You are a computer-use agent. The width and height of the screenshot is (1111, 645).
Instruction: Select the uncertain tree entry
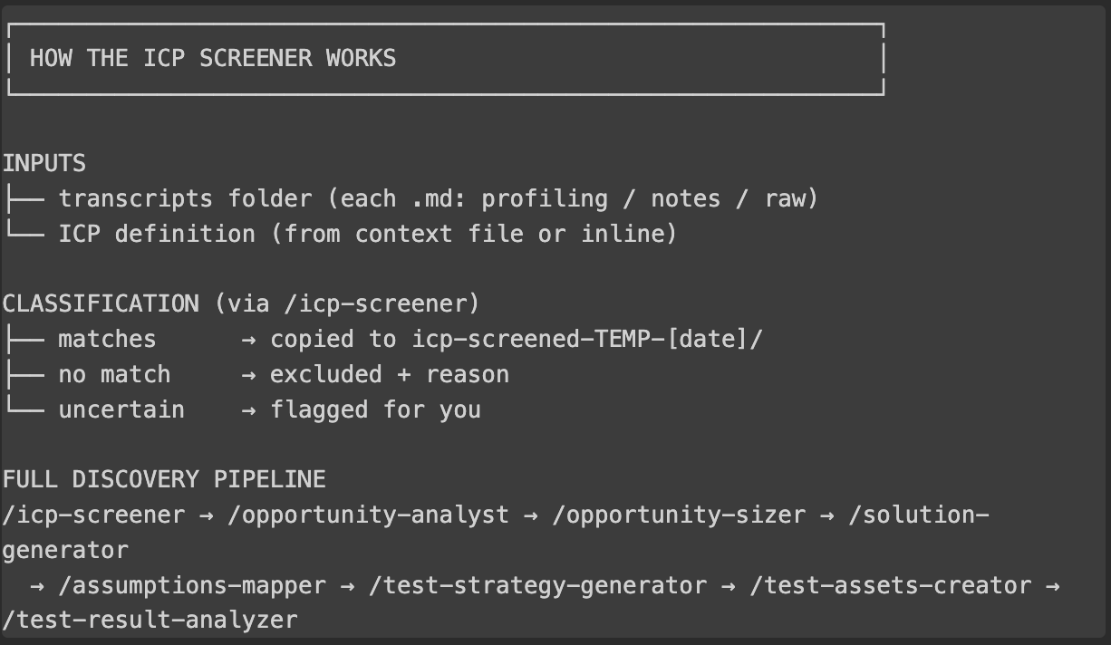(121, 409)
